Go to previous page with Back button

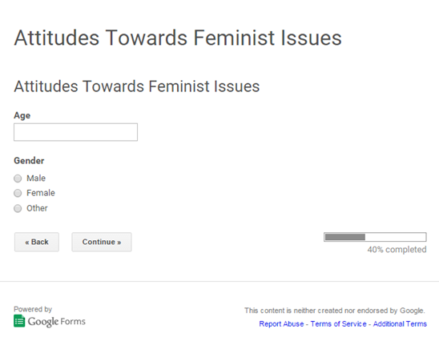[x=37, y=242]
